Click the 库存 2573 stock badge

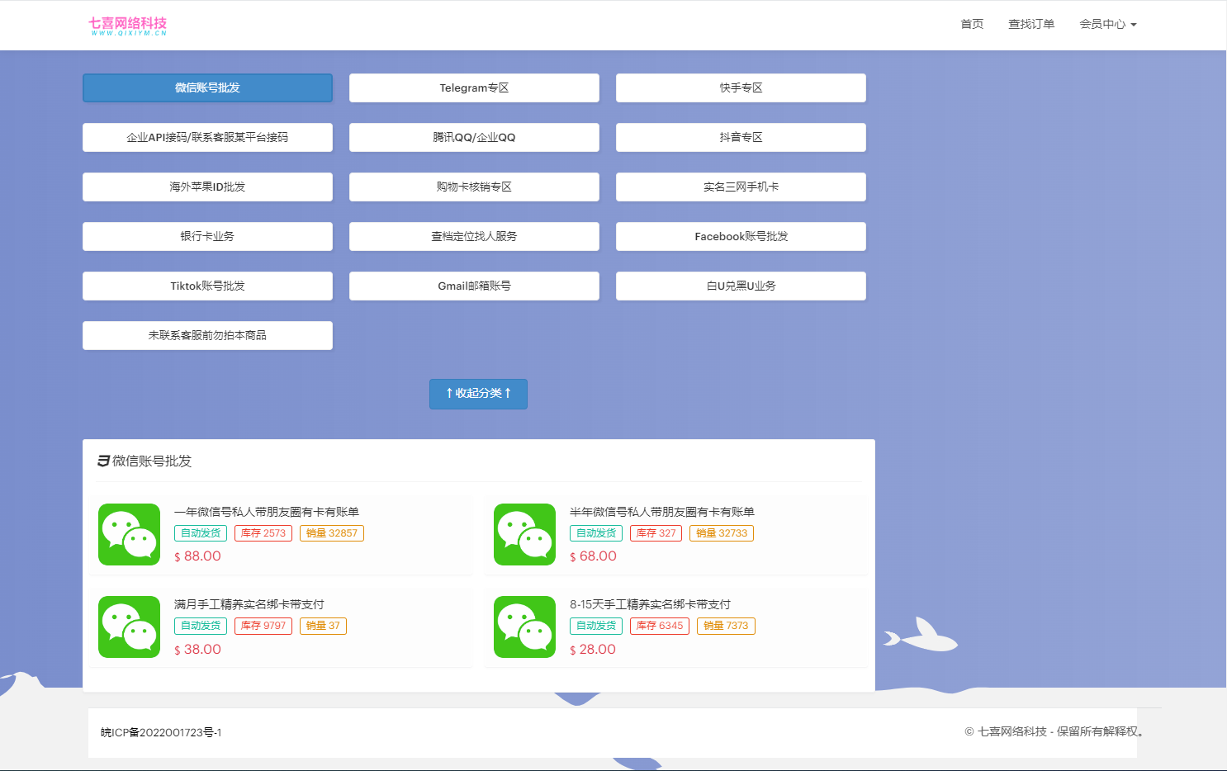click(263, 533)
